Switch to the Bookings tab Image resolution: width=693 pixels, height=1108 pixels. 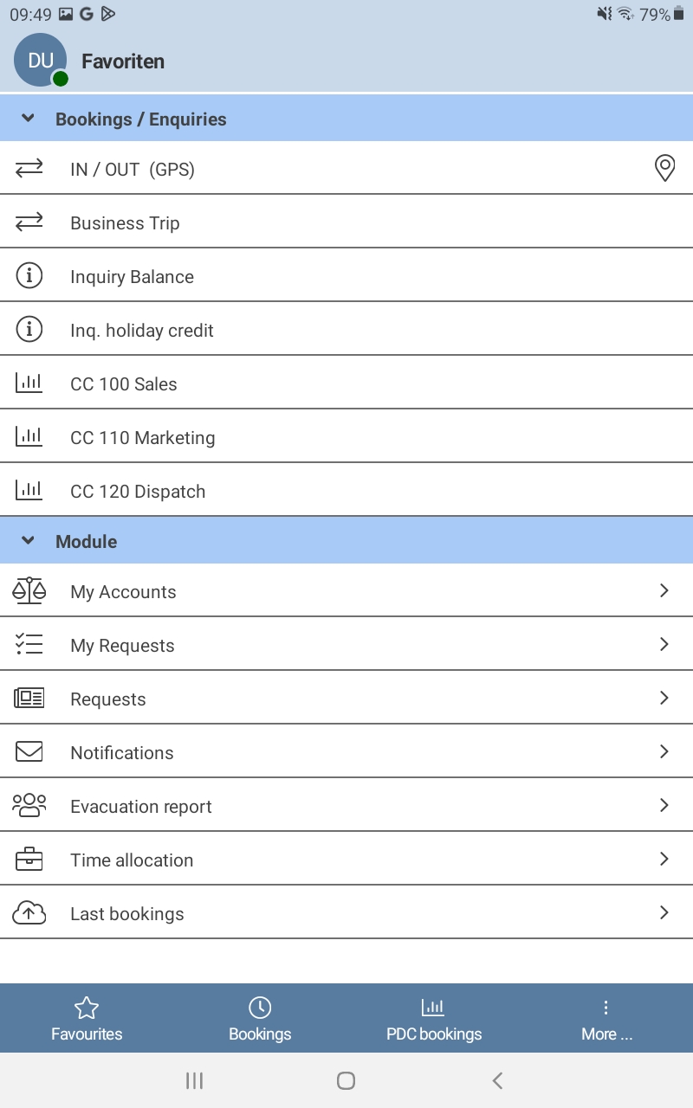[x=260, y=1019]
